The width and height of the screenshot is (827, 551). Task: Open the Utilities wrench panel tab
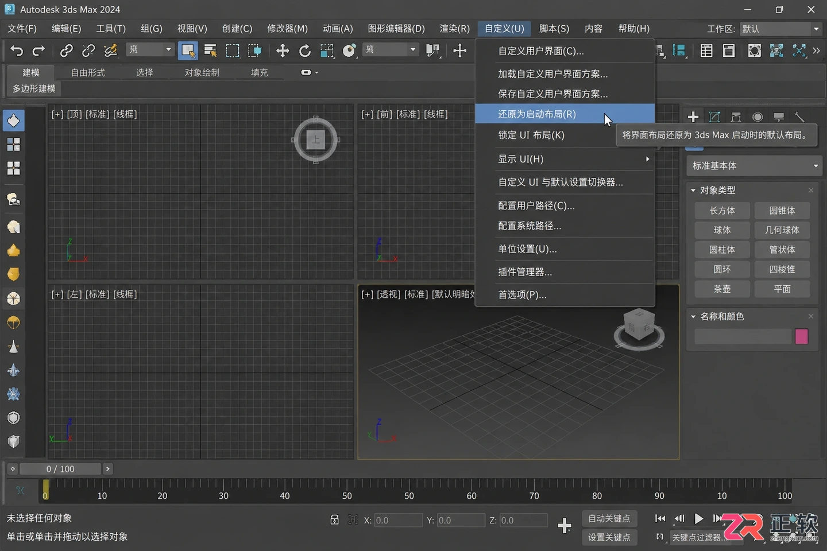pos(799,117)
